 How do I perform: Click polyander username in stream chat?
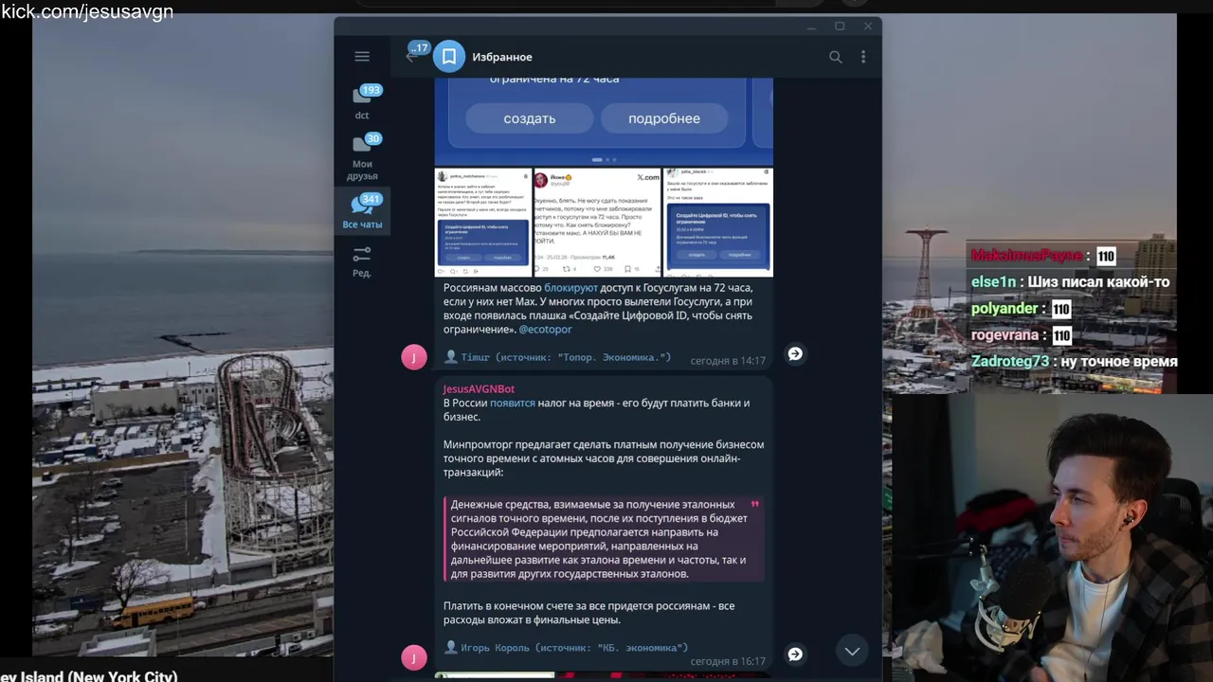click(1005, 309)
